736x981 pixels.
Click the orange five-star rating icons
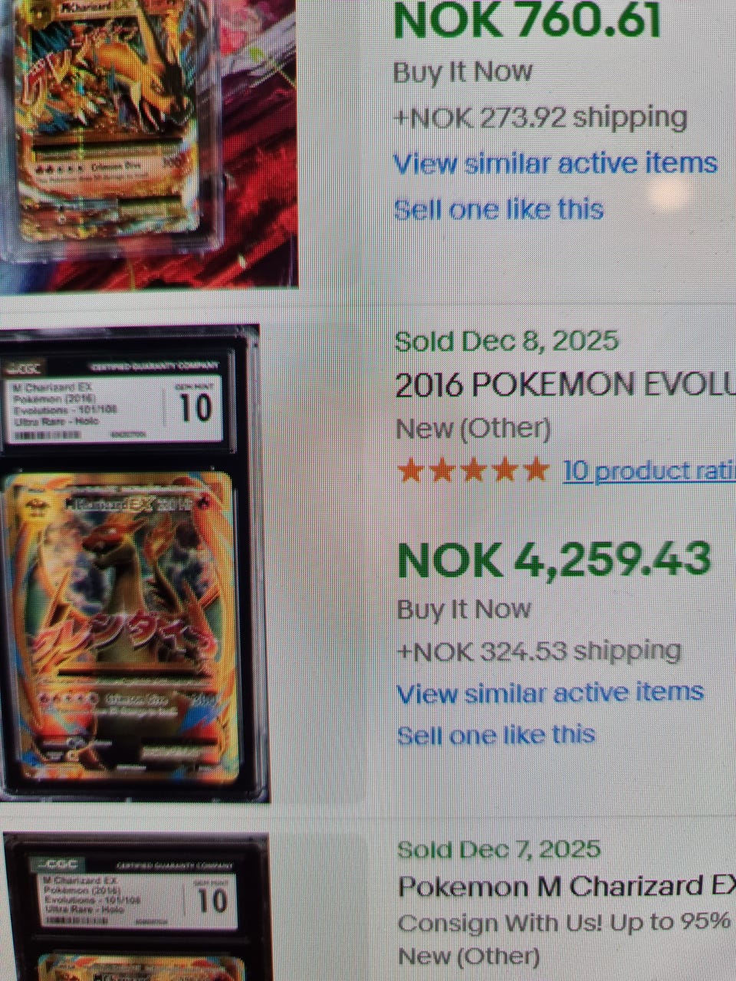[474, 470]
